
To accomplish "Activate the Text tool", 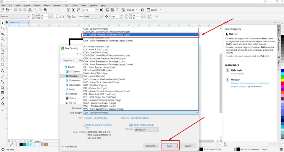I will tap(3, 71).
